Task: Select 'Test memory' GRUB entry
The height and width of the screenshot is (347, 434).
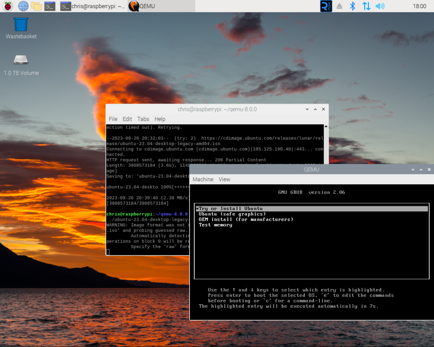Action: (215, 225)
